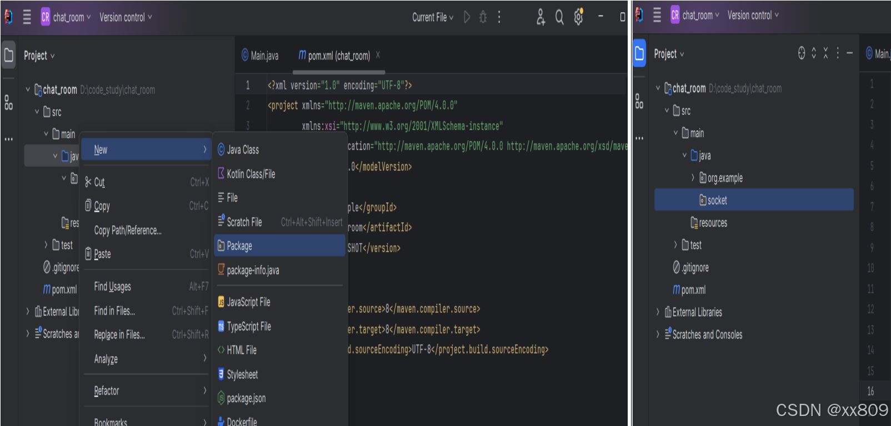891x426 pixels.
Task: Choose Stylesheet from the New submenu
Action: (x=279, y=374)
